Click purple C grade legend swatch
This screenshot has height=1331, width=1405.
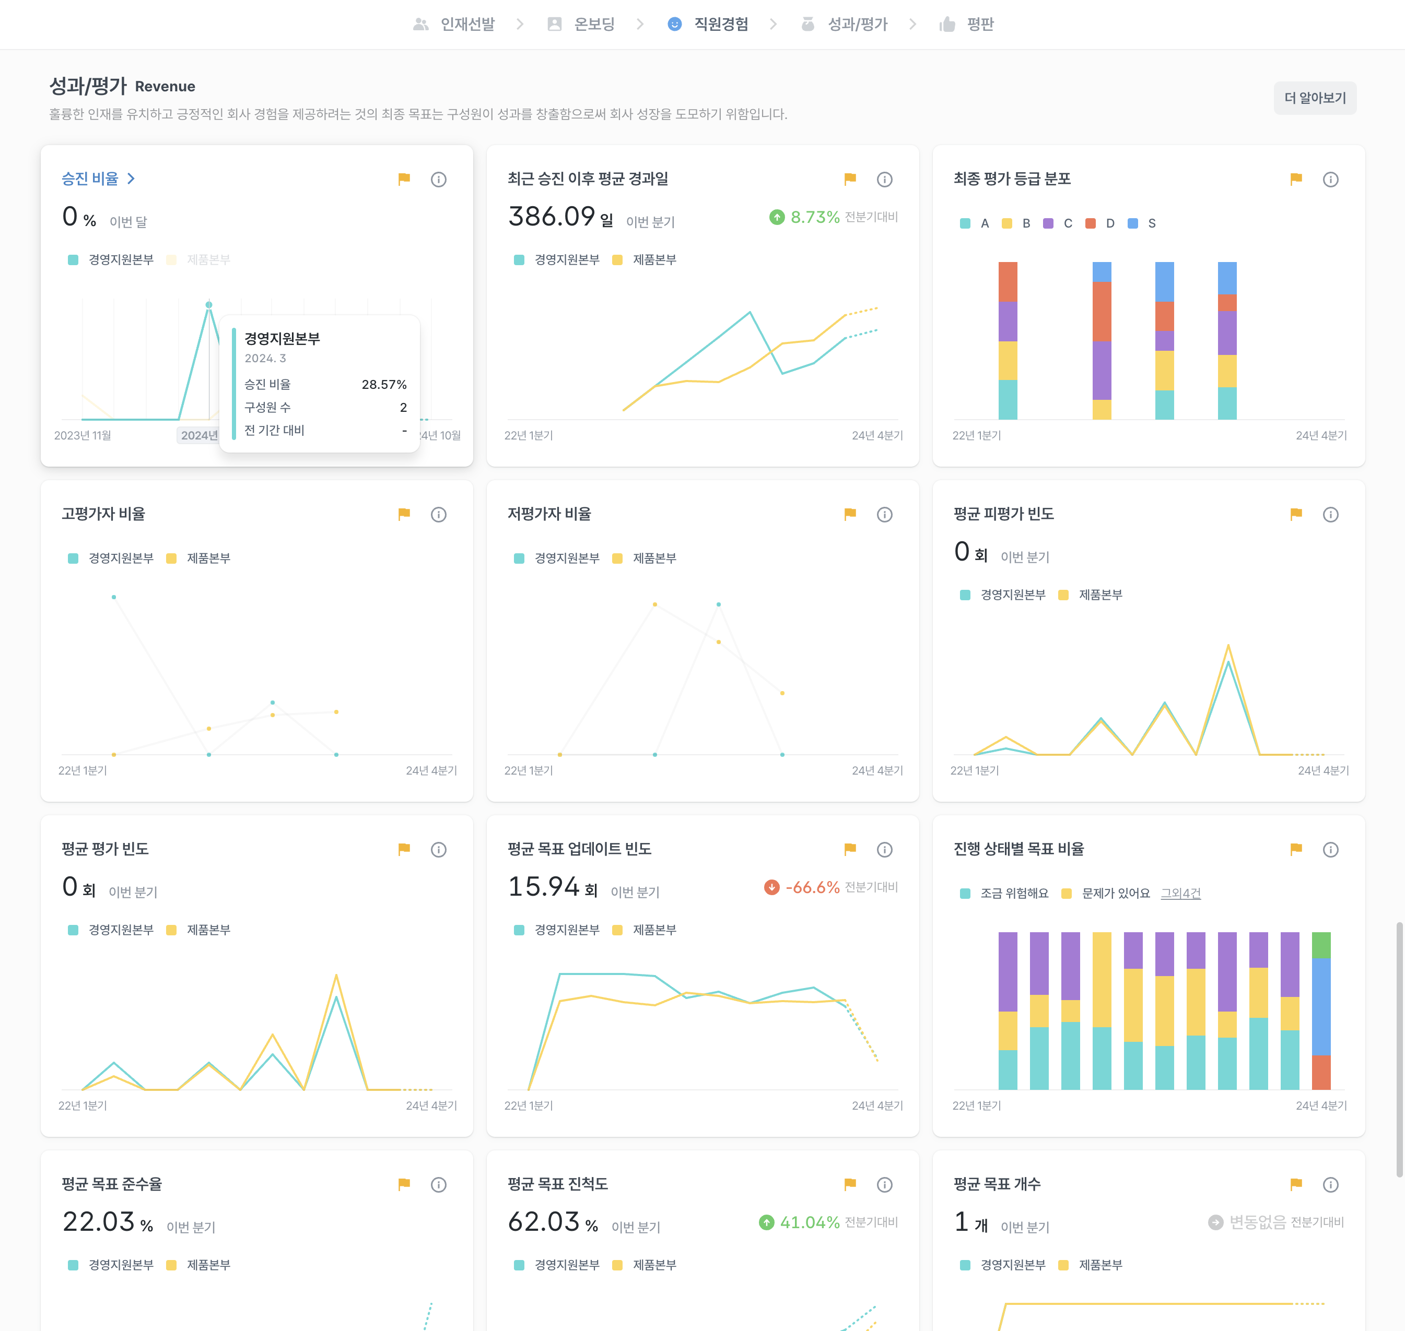[x=1048, y=223]
